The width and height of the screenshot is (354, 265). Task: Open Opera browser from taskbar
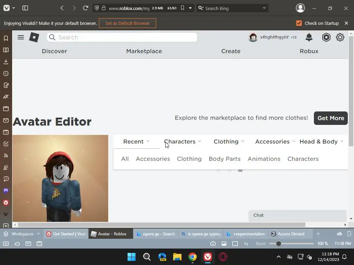tap(223, 257)
